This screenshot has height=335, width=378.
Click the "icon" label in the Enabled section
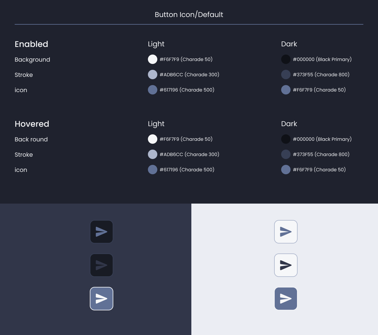click(x=21, y=90)
